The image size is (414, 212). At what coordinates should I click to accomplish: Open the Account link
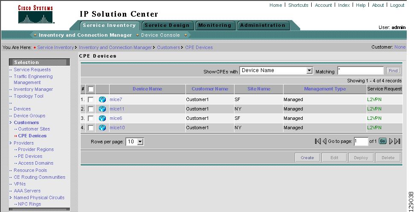tap(324, 5)
